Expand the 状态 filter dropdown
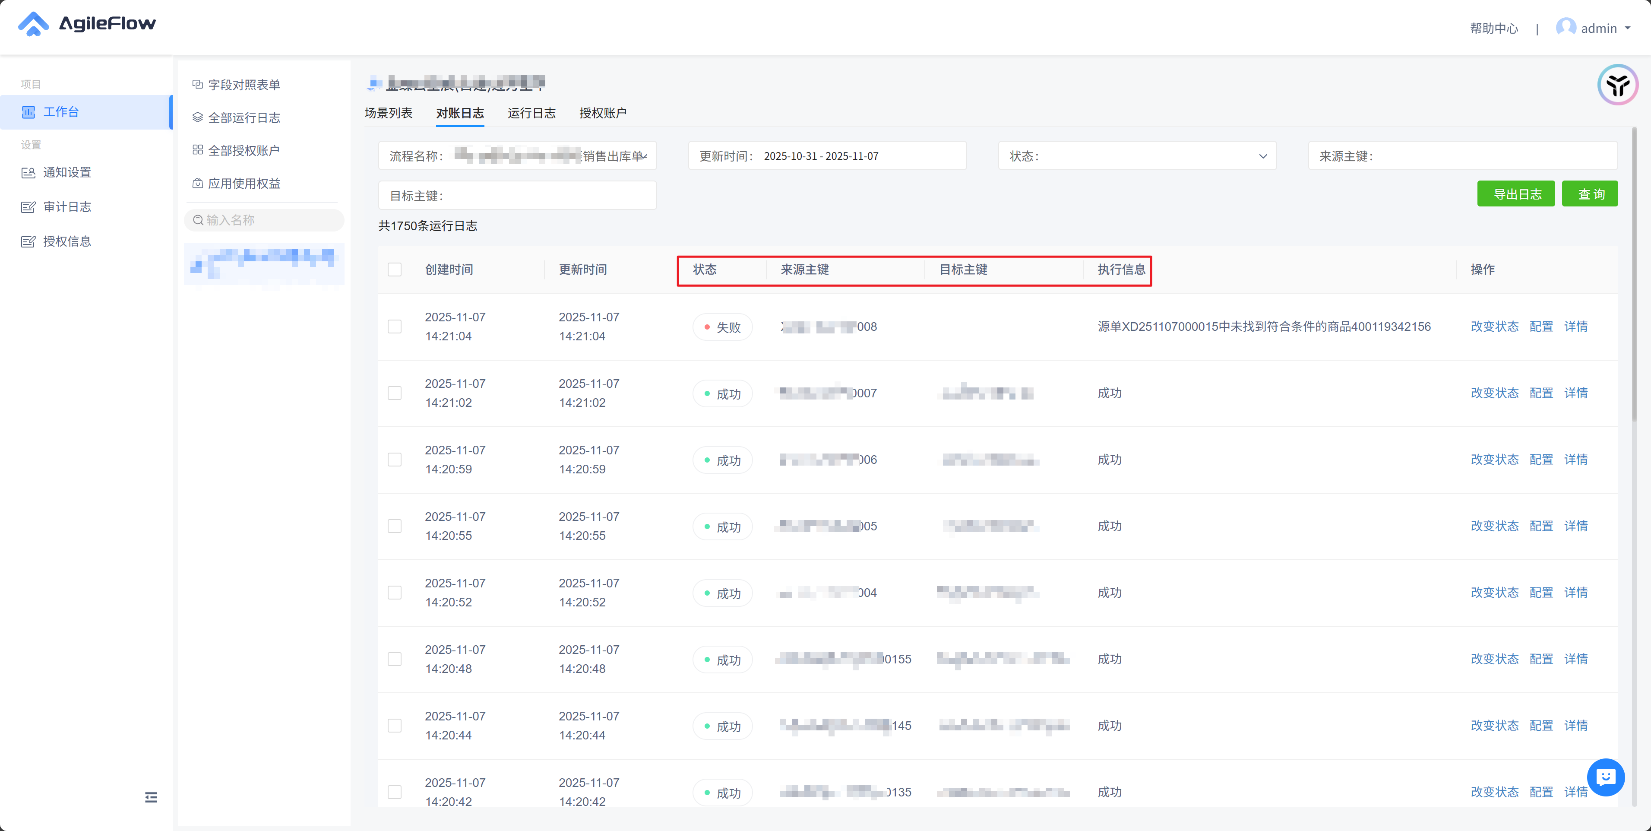 coord(1262,156)
